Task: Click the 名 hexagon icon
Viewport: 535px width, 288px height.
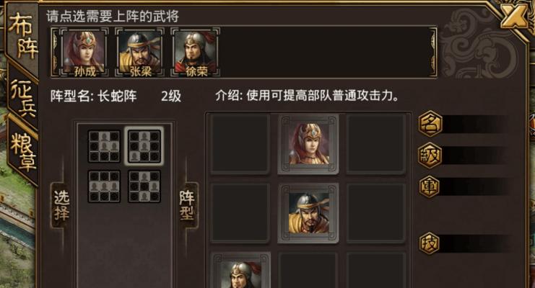Action: (430, 124)
